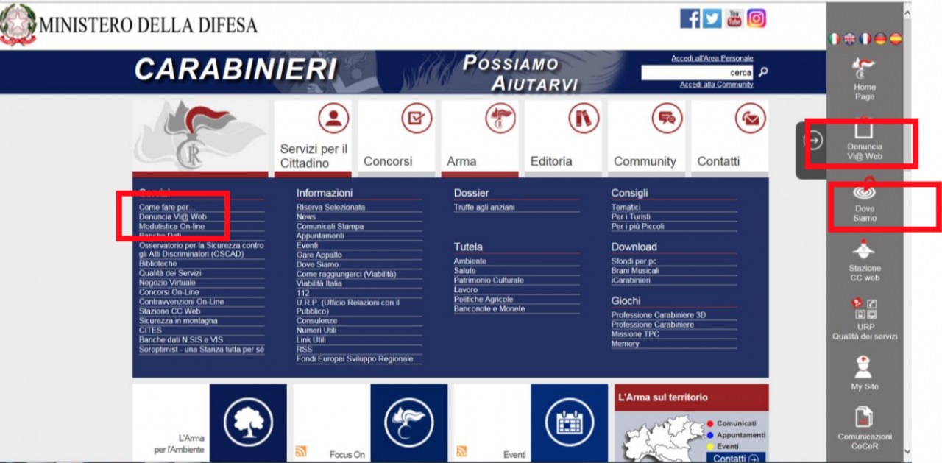942x463 pixels.
Task: Click the page scrollbar down arrow
Action: pyautogui.click(x=907, y=451)
